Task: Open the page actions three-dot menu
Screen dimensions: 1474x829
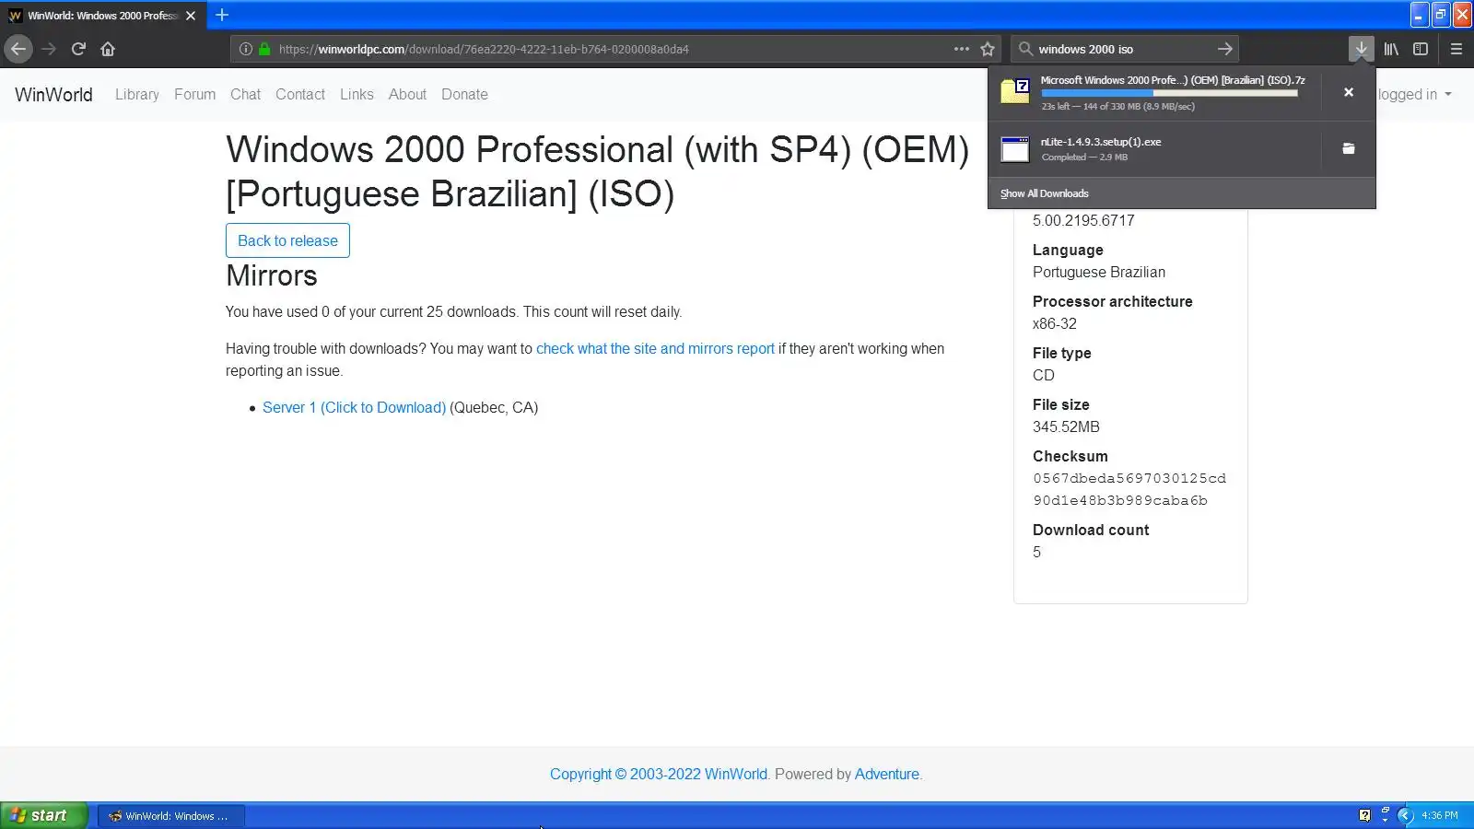Action: [x=962, y=49]
